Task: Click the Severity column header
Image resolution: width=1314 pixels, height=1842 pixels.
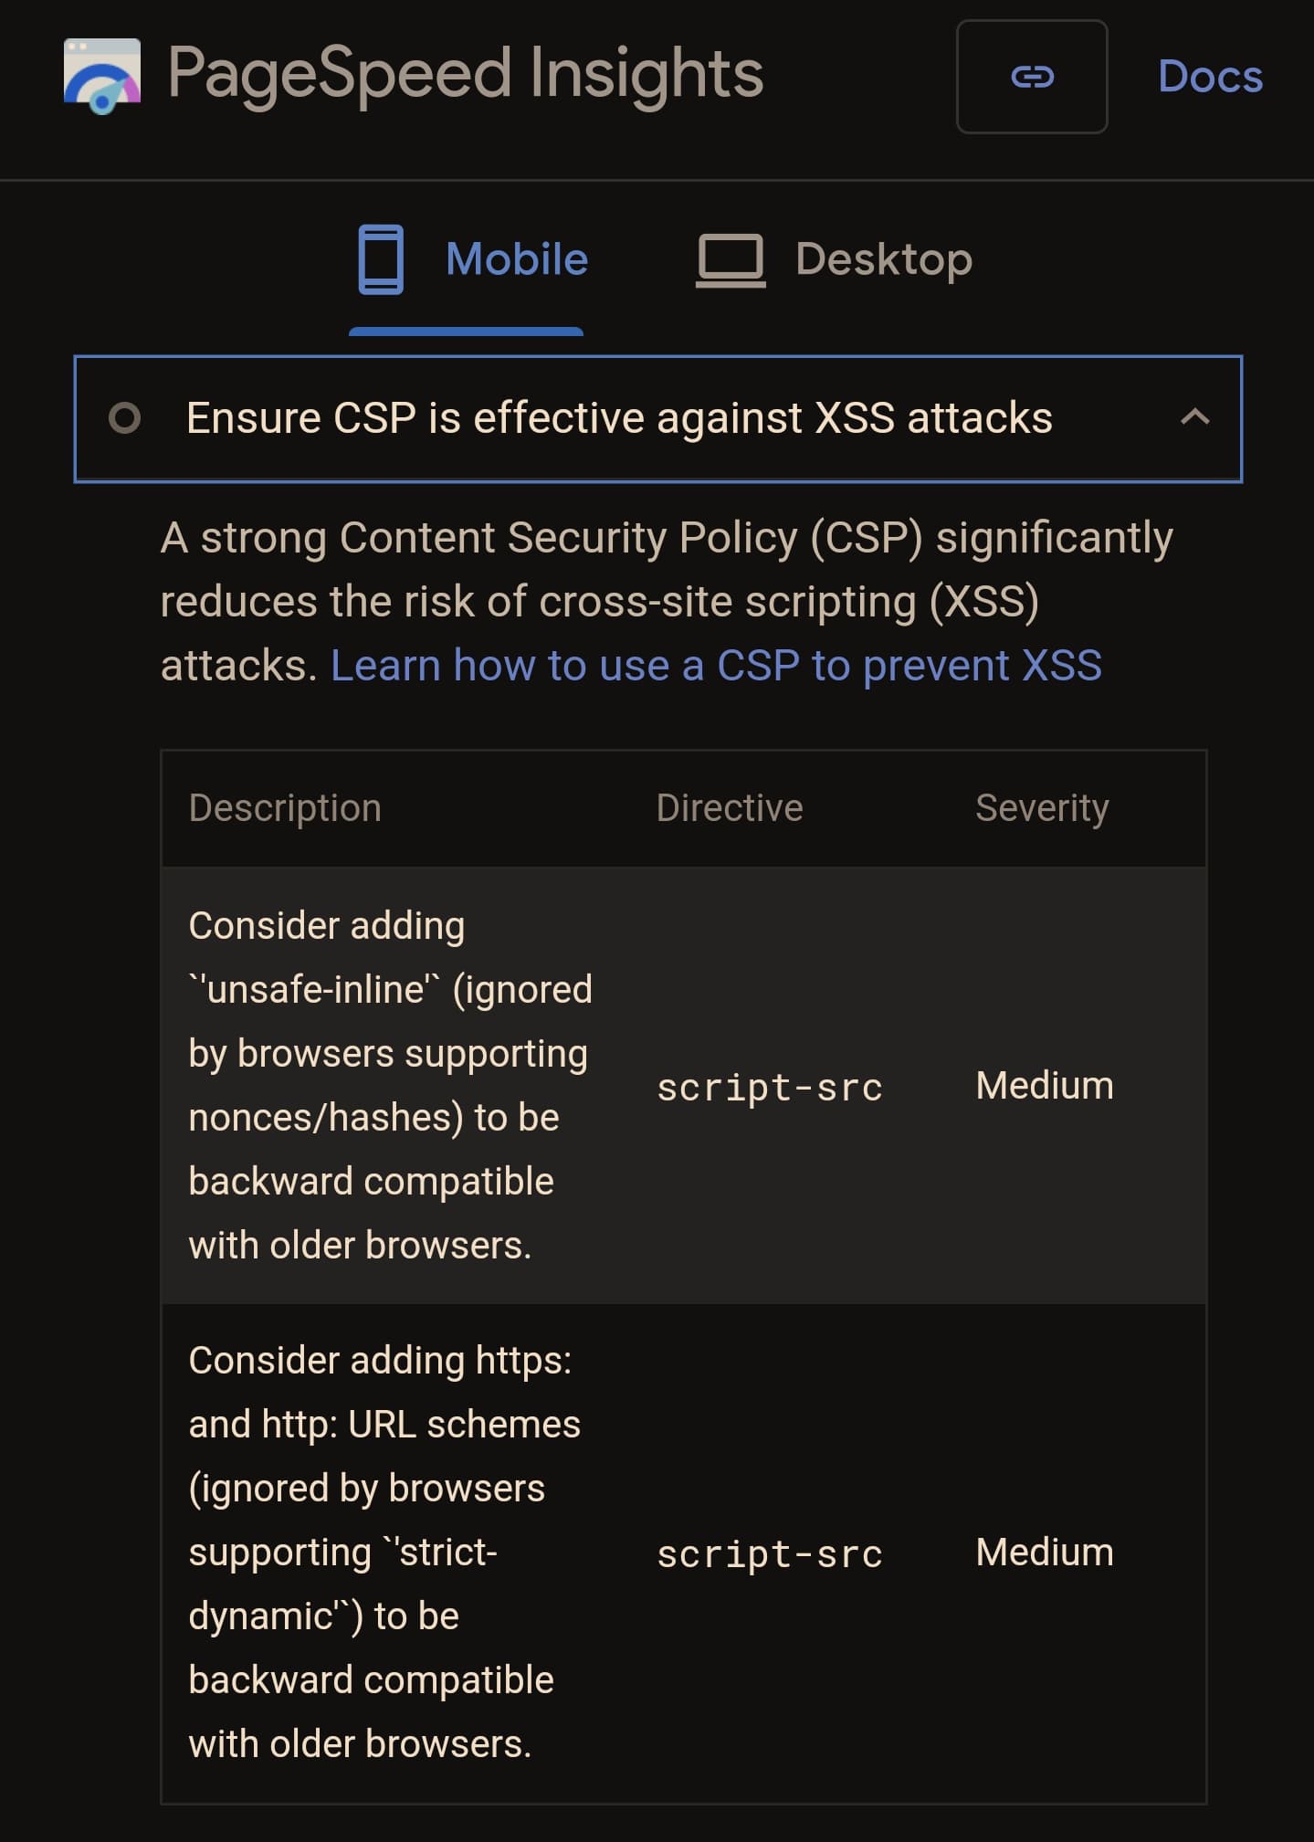Action: point(1042,808)
